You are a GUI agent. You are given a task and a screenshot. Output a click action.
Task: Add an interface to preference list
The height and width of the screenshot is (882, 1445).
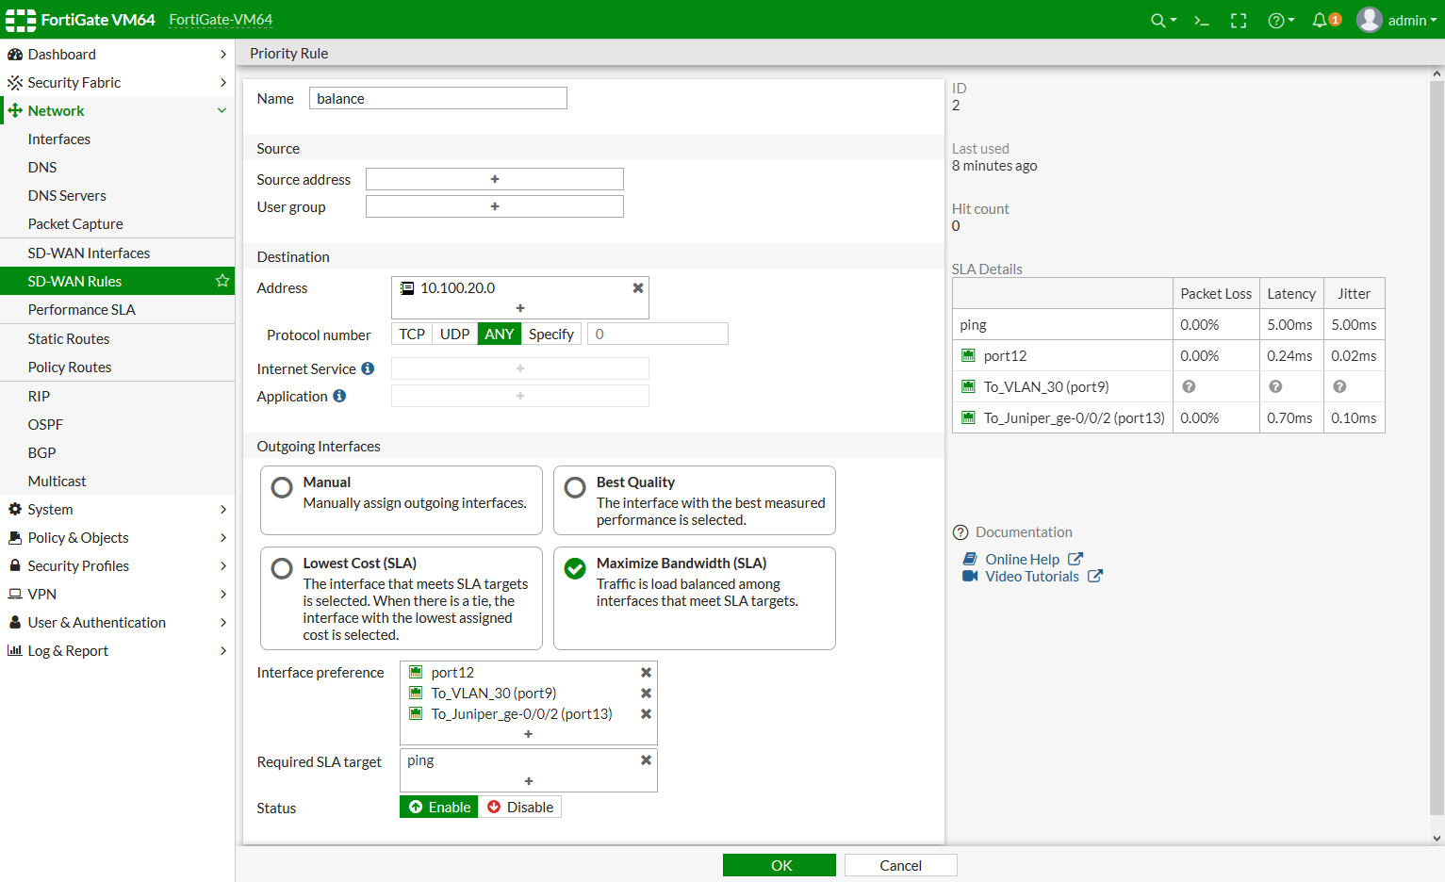tap(529, 734)
